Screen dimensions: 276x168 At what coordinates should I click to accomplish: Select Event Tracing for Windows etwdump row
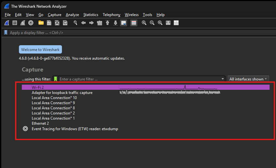(x=146, y=129)
